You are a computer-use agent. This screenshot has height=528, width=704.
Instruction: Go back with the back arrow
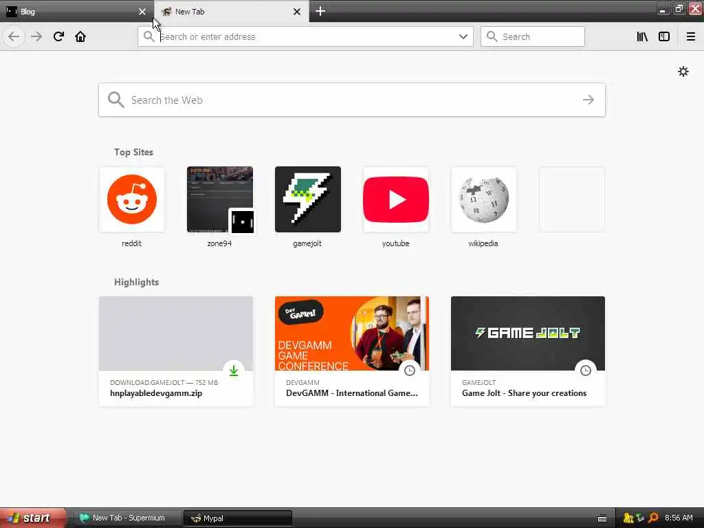point(14,36)
